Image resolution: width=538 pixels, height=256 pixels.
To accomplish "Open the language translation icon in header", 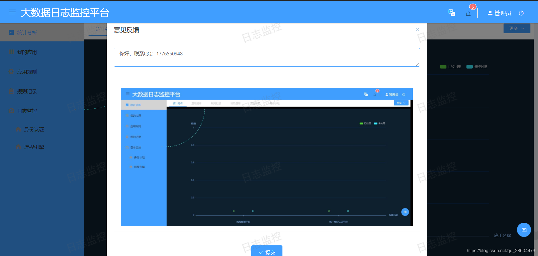I will point(452,13).
